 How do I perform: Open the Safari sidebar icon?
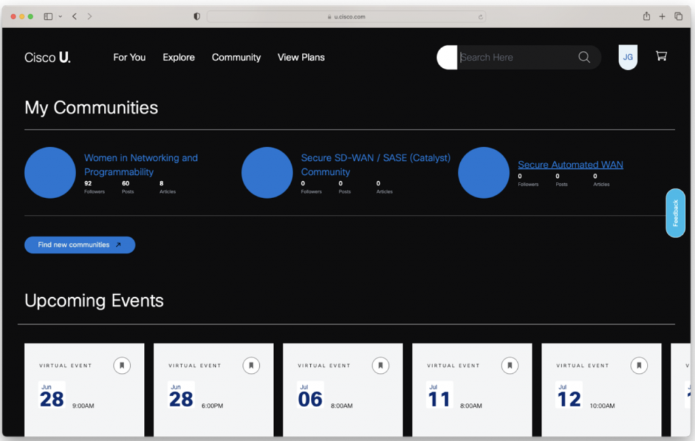click(x=48, y=16)
